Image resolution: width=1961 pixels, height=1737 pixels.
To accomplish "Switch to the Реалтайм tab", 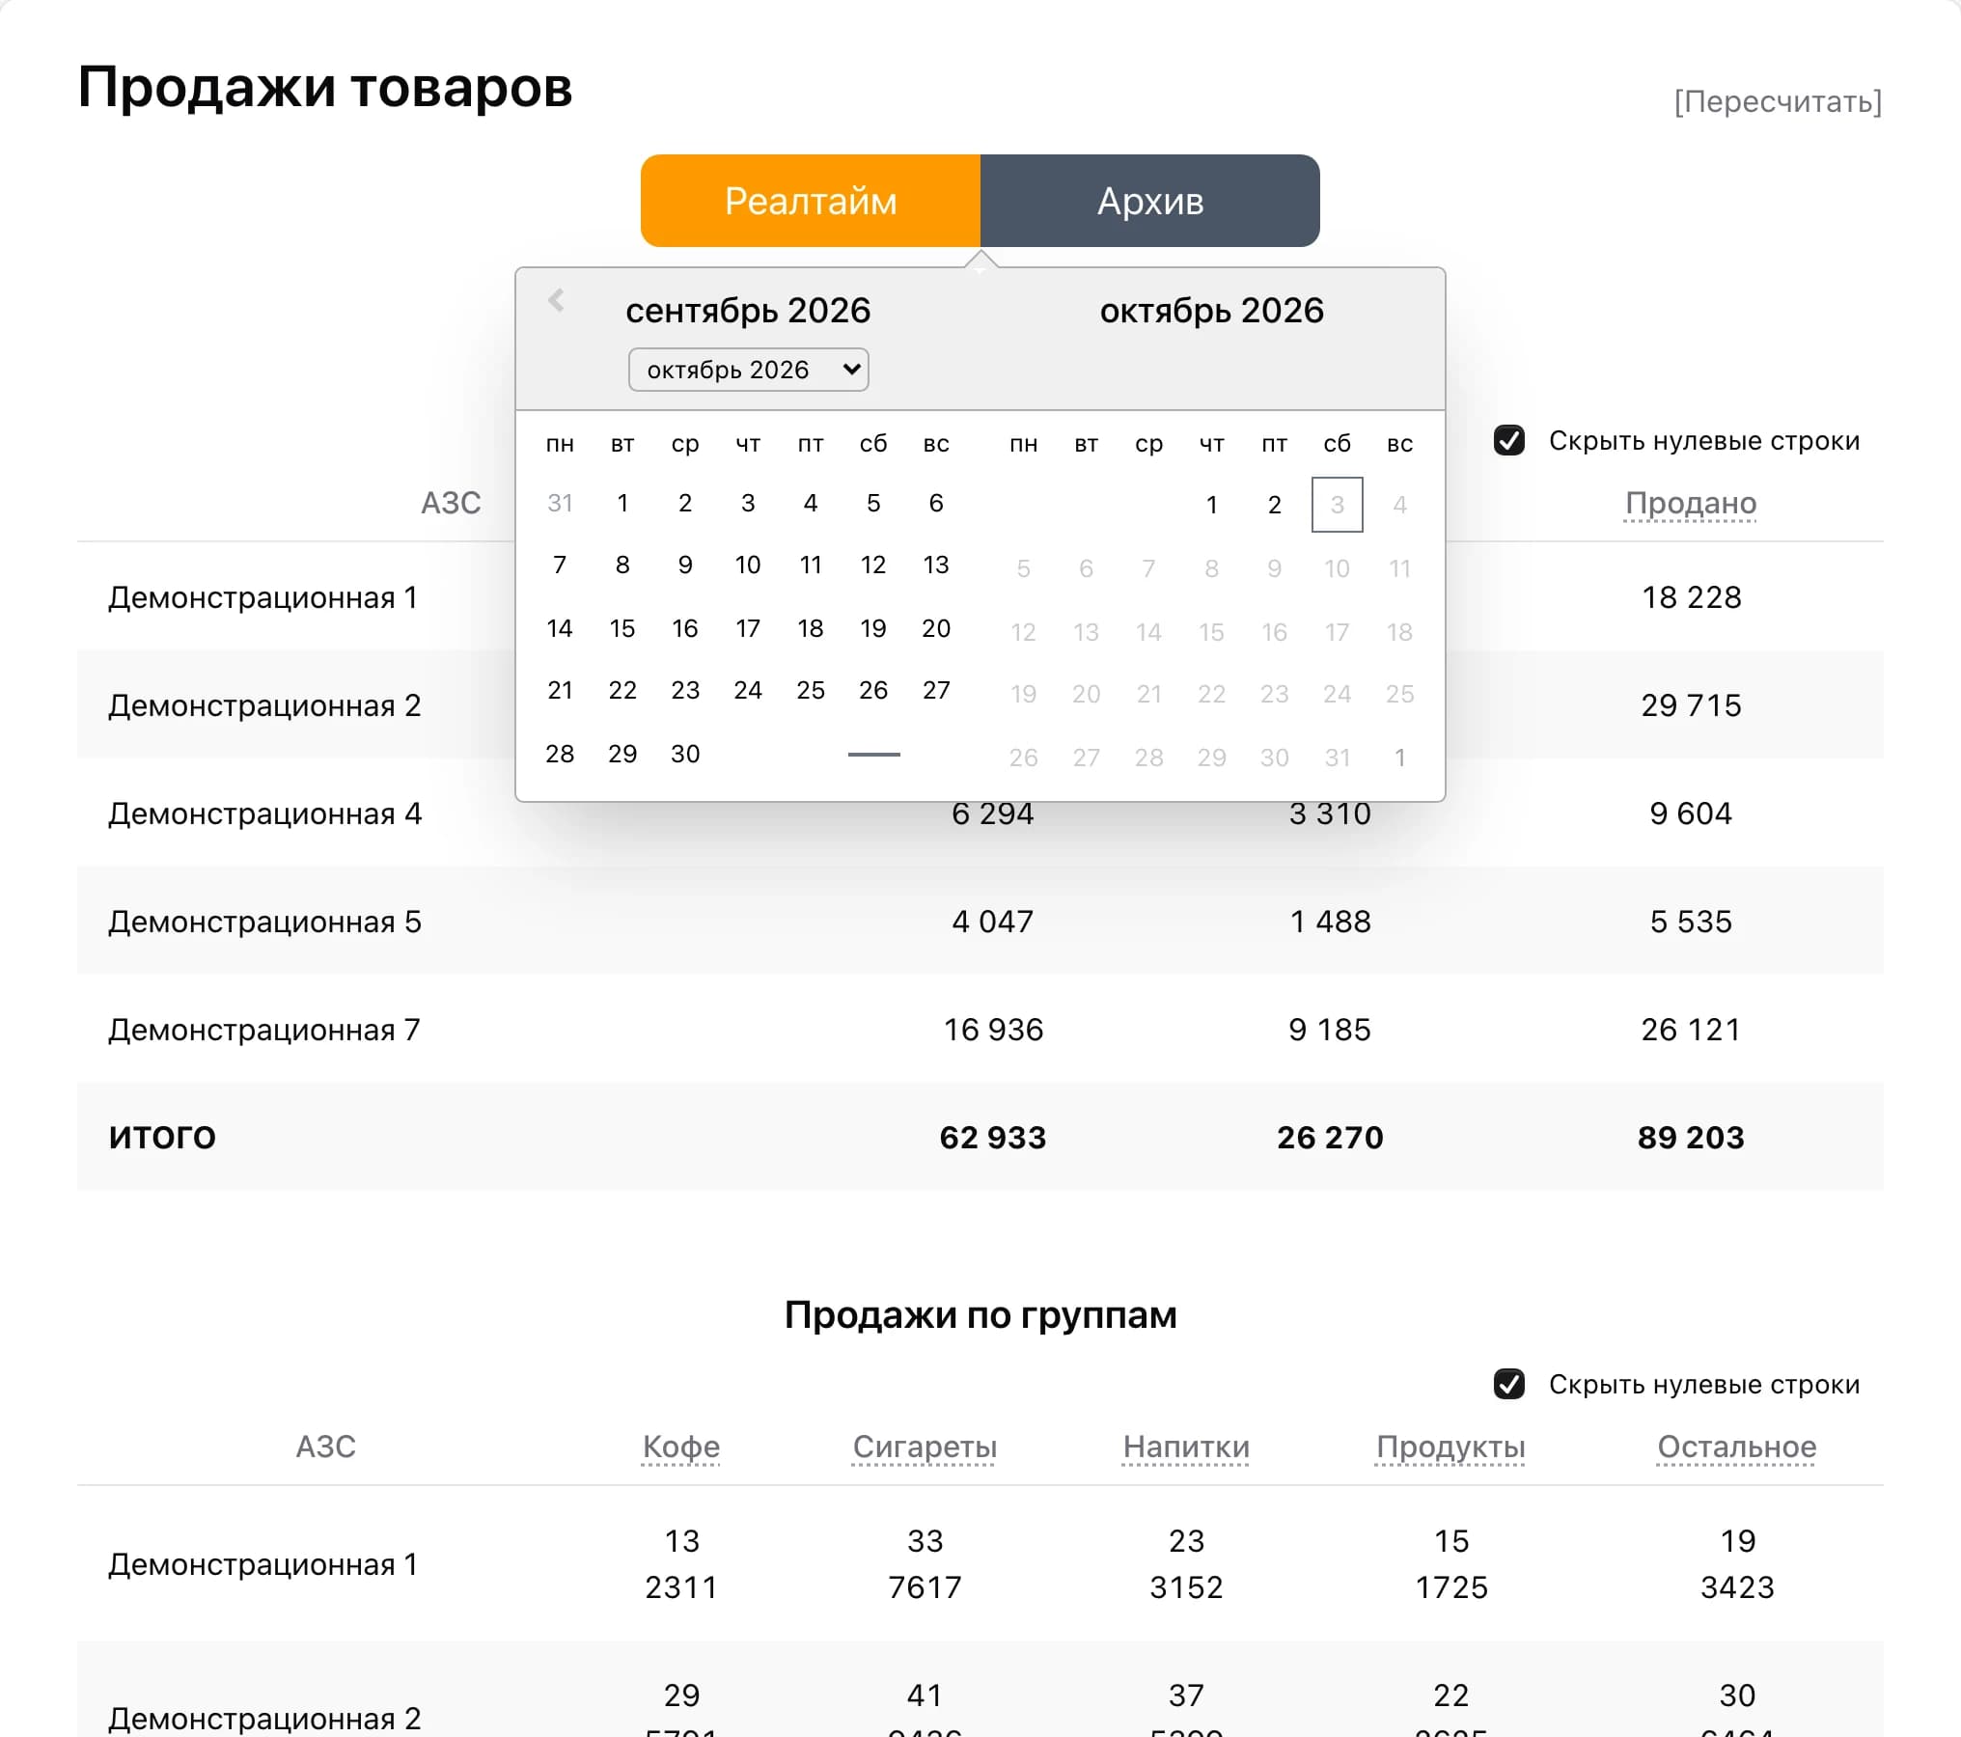I will coord(811,201).
